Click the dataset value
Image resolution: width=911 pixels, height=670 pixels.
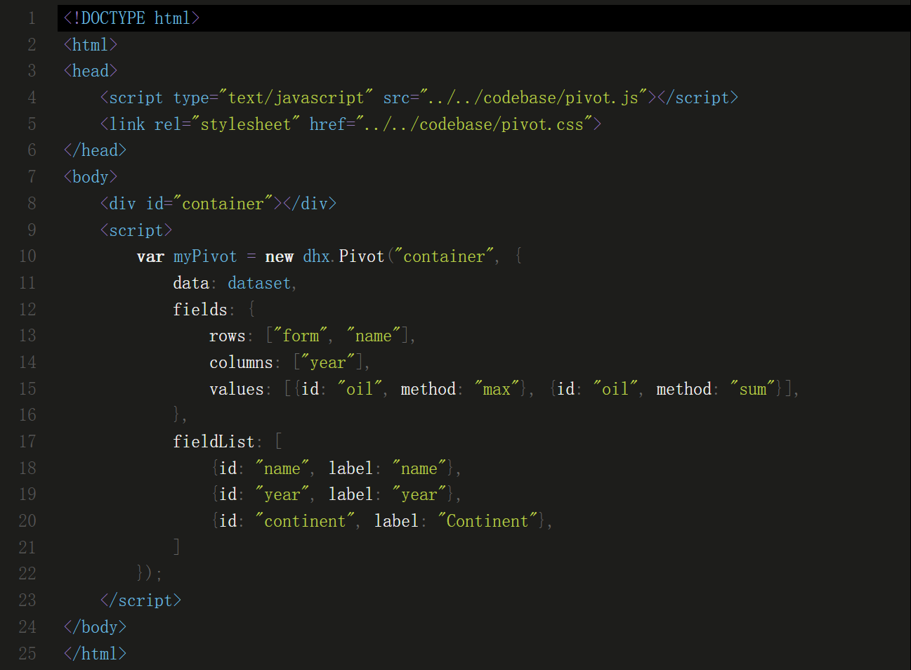tap(258, 284)
